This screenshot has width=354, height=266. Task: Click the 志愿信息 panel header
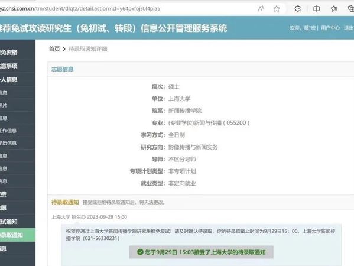point(201,69)
